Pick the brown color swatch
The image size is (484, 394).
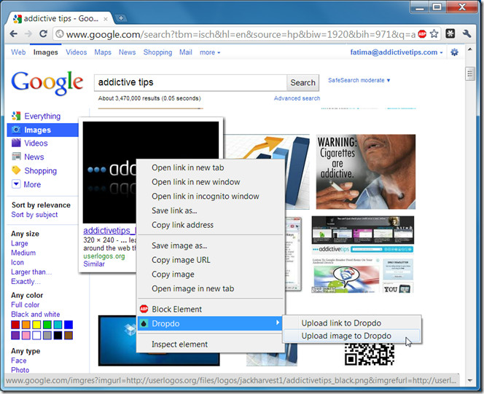(x=69, y=335)
